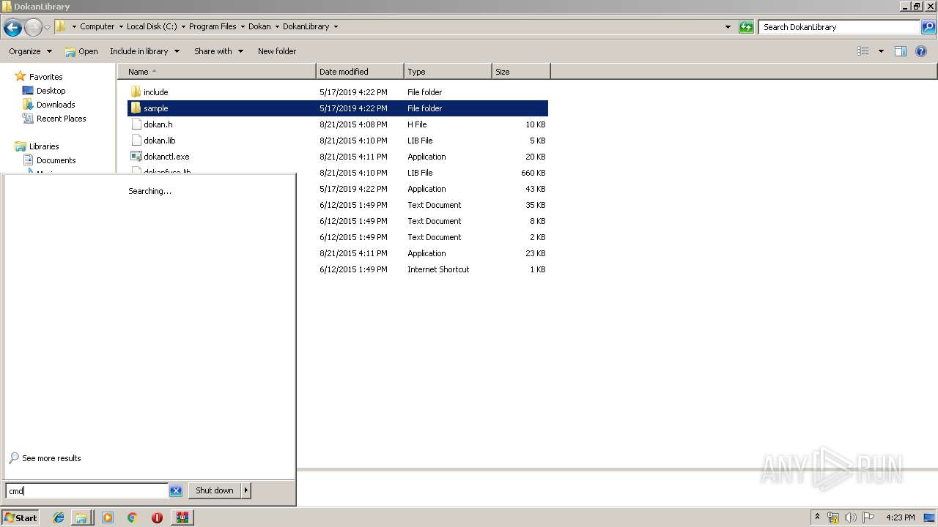Show hidden tray icons arrow
The height and width of the screenshot is (527, 938).
click(817, 517)
